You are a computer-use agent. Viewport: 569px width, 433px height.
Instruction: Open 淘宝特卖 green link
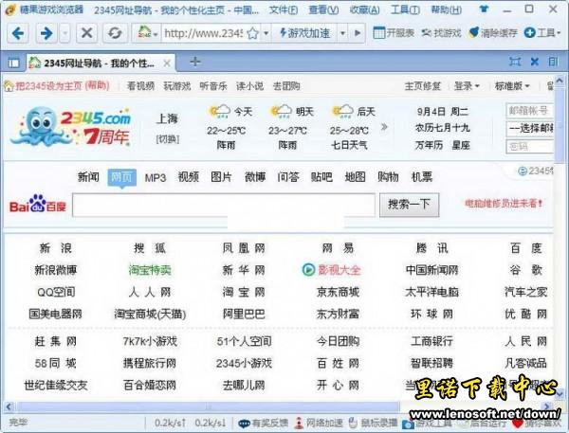point(150,270)
